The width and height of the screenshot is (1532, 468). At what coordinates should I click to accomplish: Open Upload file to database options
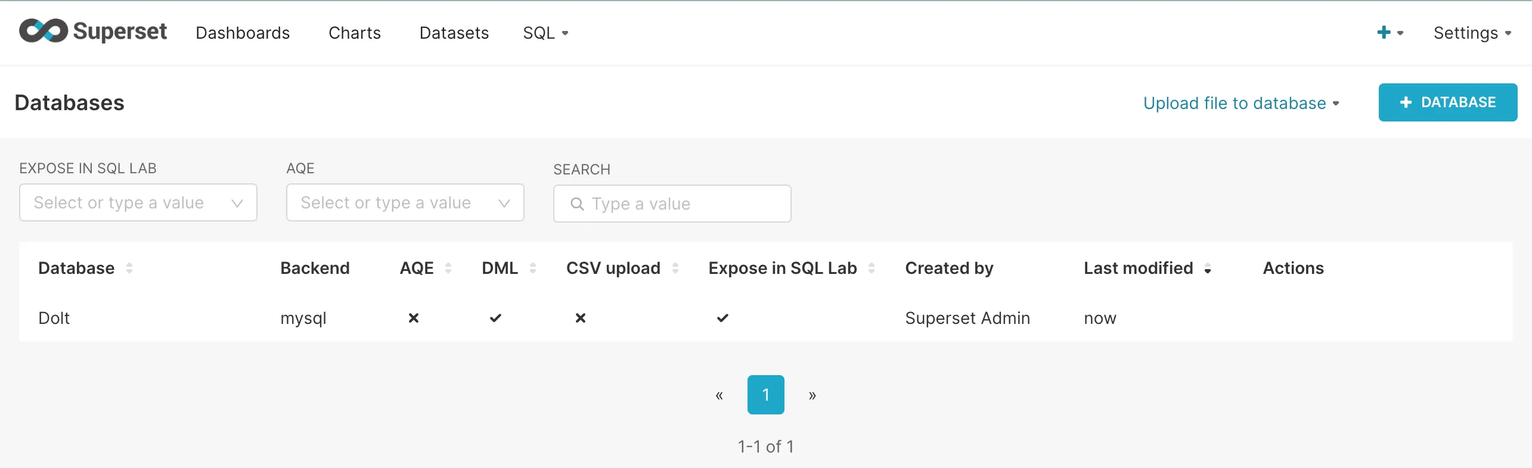click(x=1241, y=102)
